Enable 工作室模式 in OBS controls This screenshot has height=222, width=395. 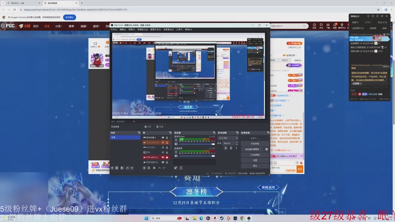point(255,155)
